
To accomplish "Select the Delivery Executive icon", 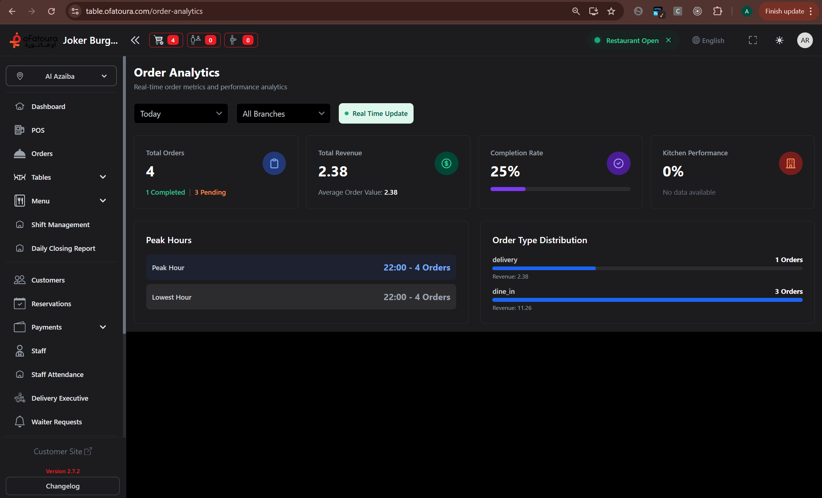I will [20, 398].
